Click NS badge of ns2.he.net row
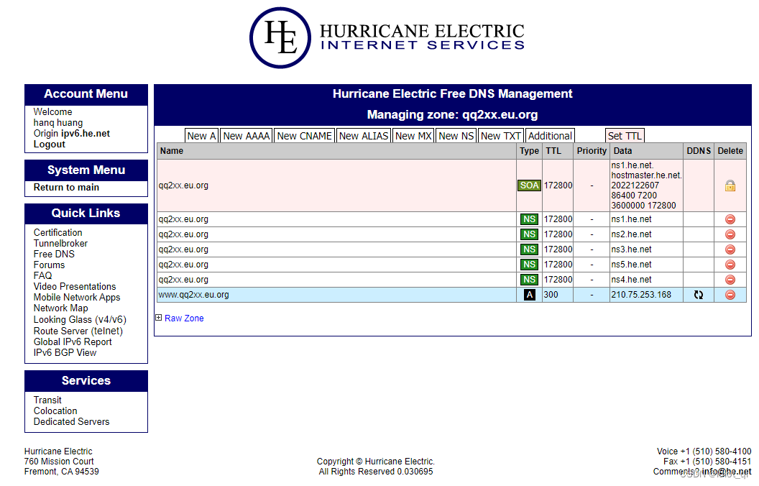This screenshot has width=759, height=486. click(x=529, y=234)
